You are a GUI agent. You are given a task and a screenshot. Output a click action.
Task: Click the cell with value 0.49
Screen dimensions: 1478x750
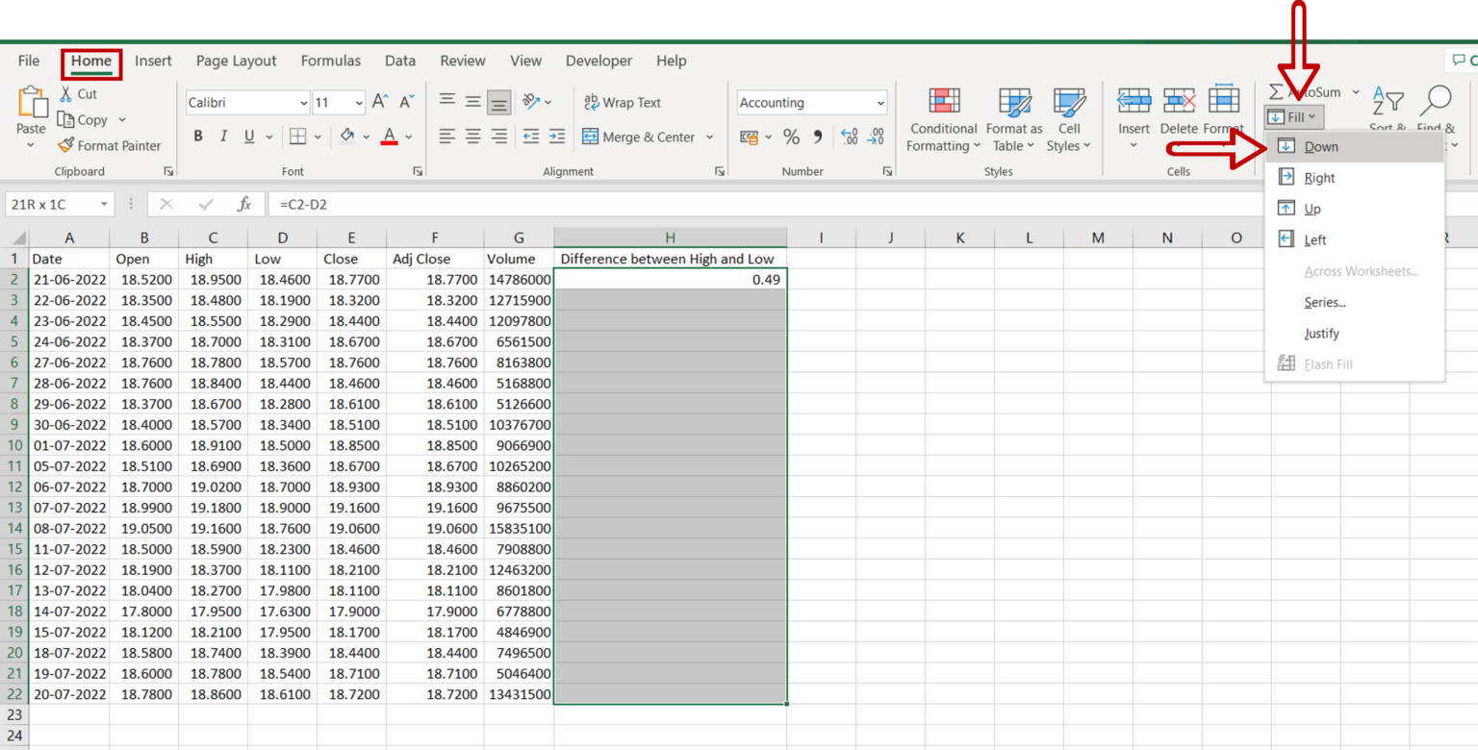670,279
